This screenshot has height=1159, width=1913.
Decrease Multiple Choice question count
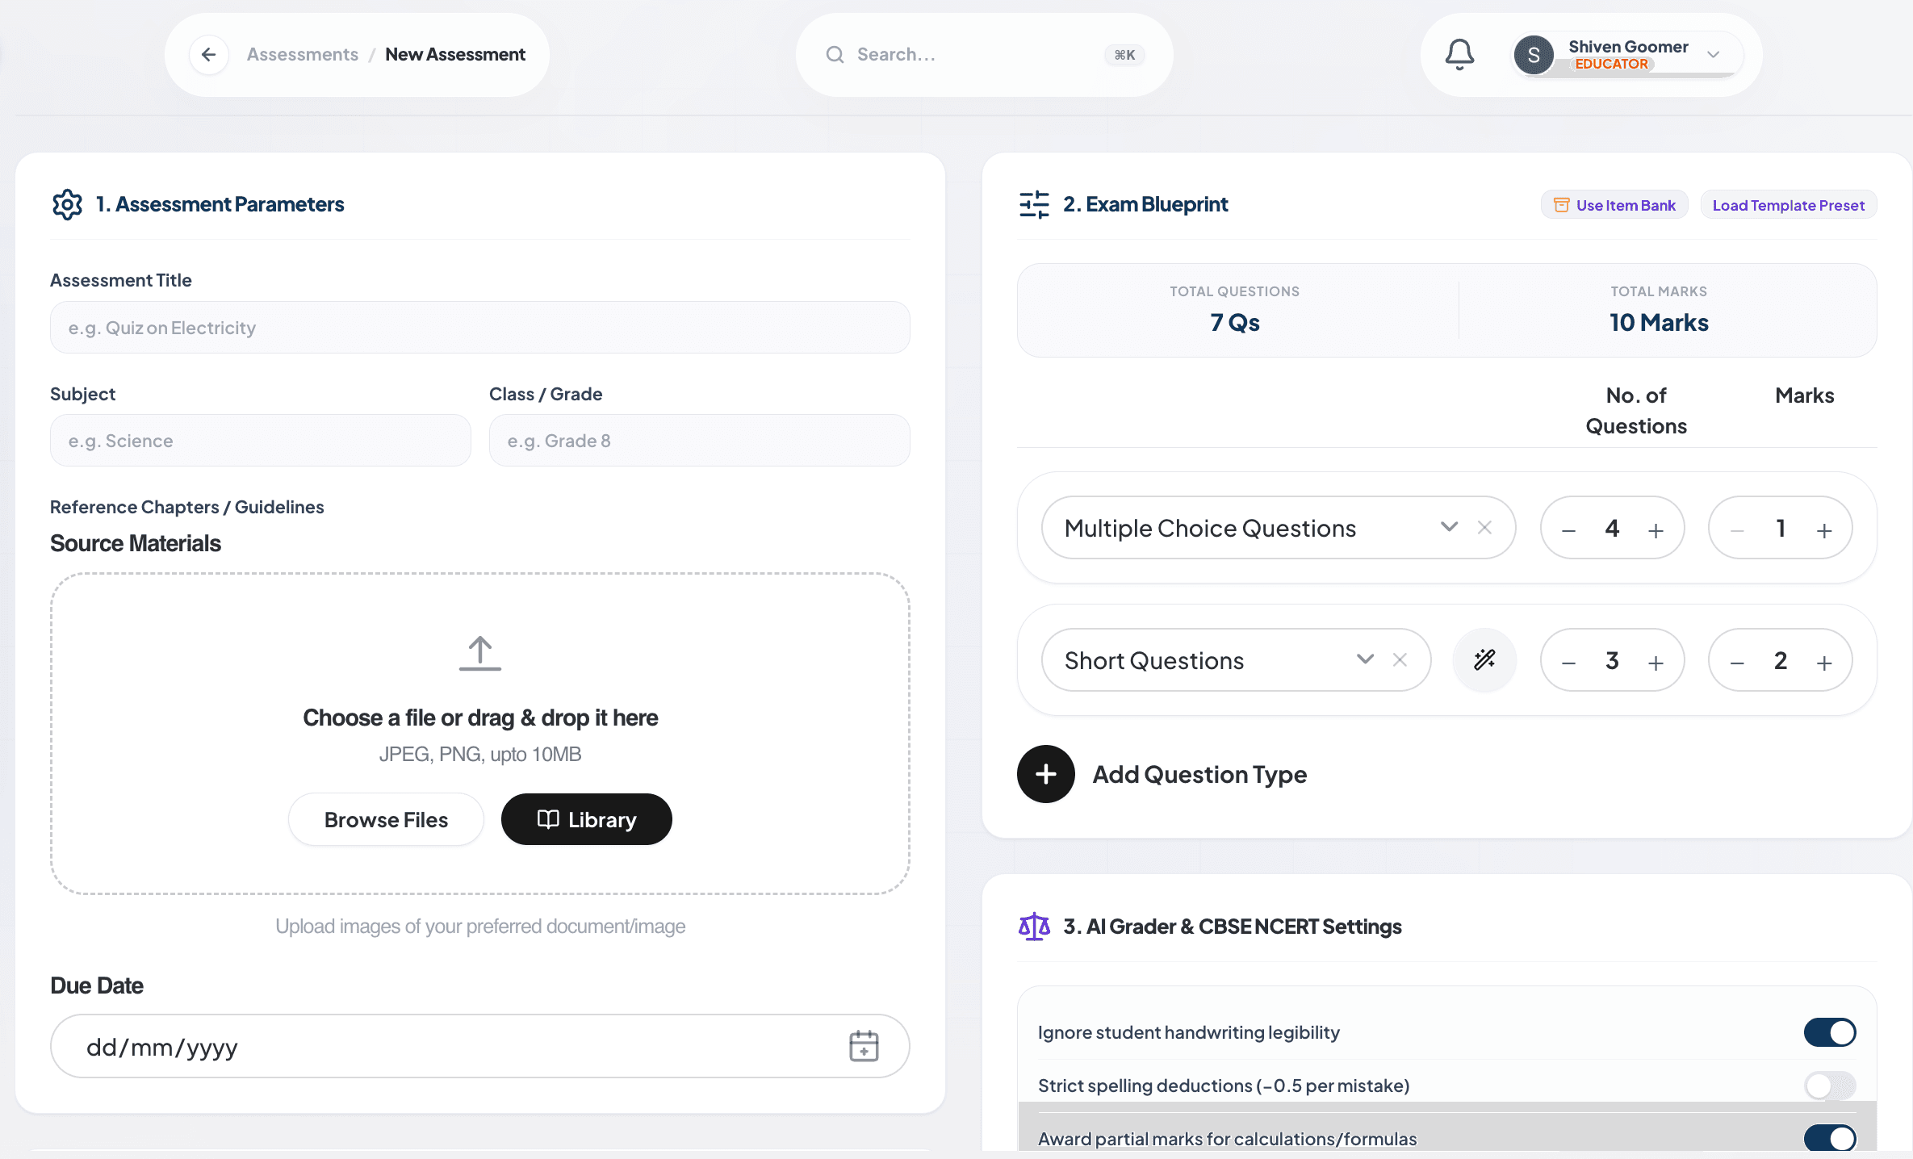click(1568, 529)
